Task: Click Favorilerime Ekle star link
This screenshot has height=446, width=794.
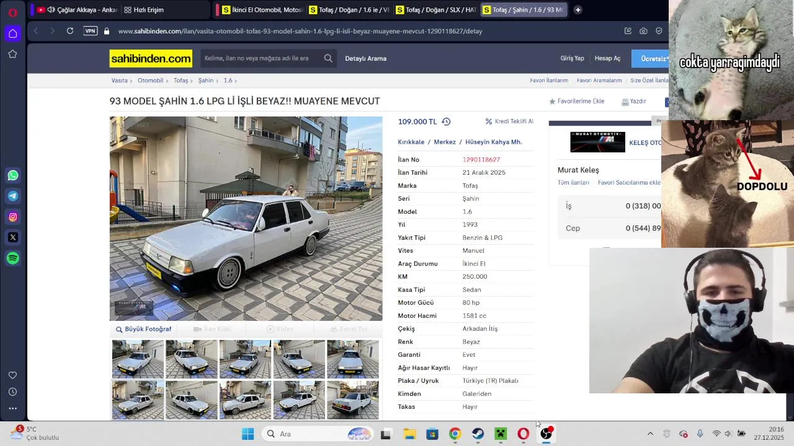Action: click(x=577, y=101)
